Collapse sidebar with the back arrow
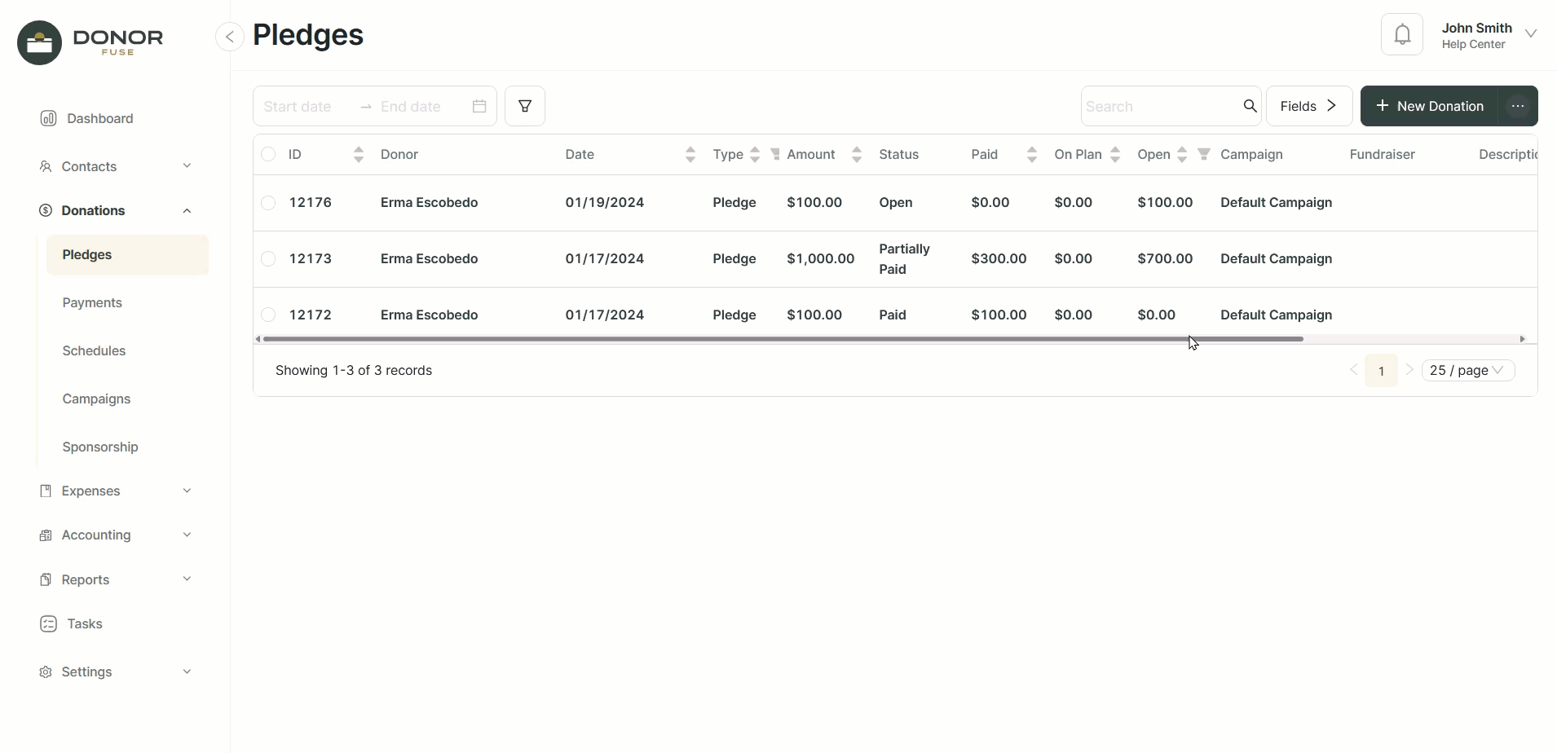The height and width of the screenshot is (753, 1557). pos(230,37)
